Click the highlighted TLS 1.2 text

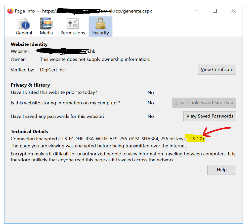[196, 138]
